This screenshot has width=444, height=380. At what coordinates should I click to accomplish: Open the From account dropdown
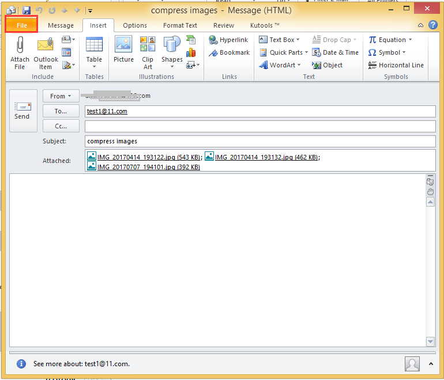[x=61, y=96]
